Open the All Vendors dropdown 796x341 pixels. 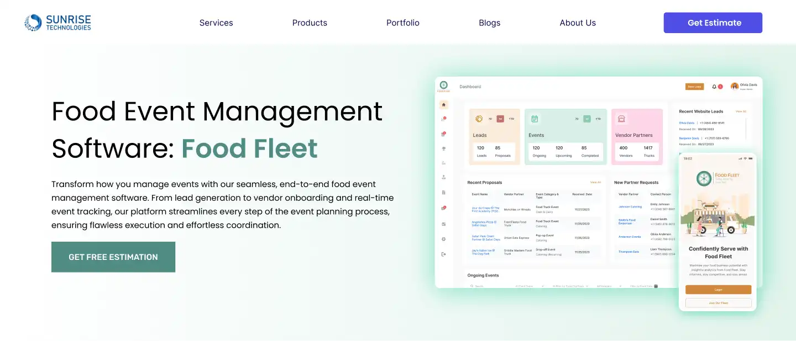(x=605, y=286)
